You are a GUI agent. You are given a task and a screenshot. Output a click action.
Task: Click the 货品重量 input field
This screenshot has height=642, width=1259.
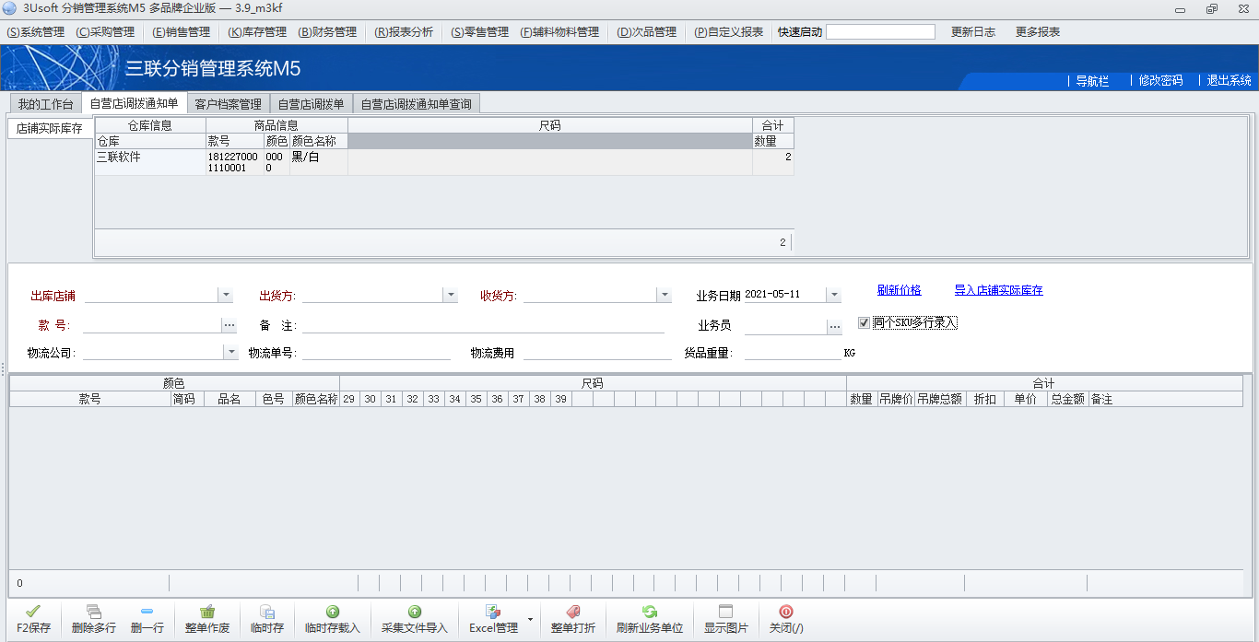793,353
